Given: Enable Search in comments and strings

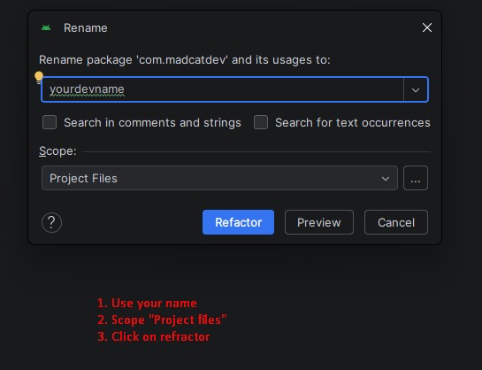Looking at the screenshot, I should point(50,122).
